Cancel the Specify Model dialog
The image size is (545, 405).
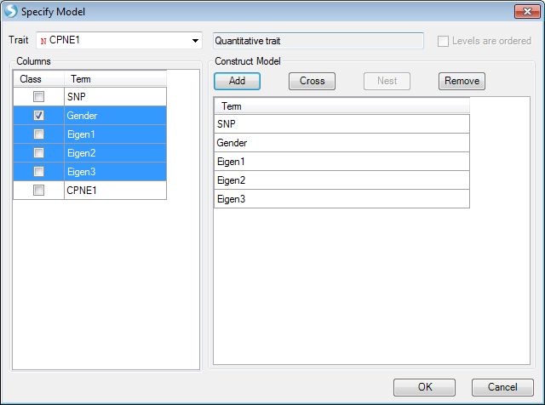point(502,387)
